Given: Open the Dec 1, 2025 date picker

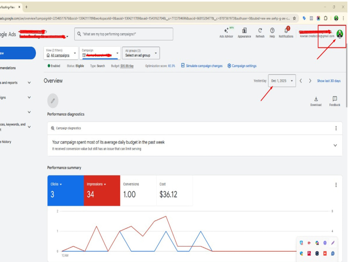Looking at the screenshot, I should tap(282, 81).
